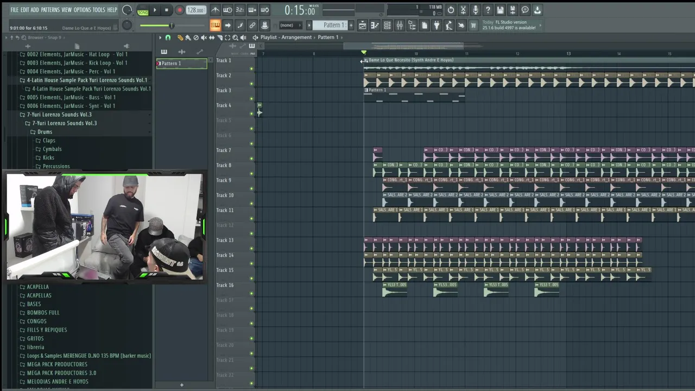Click the scissors render tool icon
This screenshot has height=391, width=695.
coord(463,10)
